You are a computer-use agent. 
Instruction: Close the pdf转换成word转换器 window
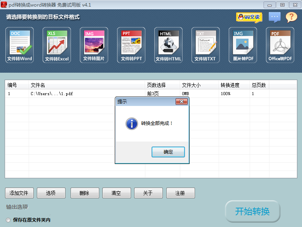[x=295, y=5]
